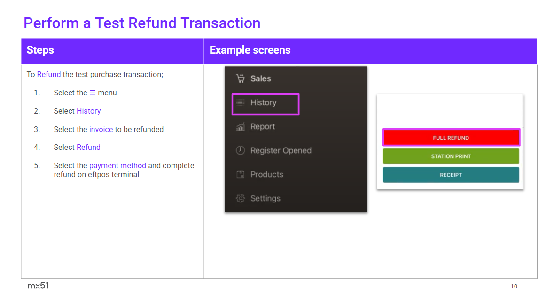The height and width of the screenshot is (303, 546).
Task: Click the purple invoice text in step 3
Action: pyautogui.click(x=101, y=129)
